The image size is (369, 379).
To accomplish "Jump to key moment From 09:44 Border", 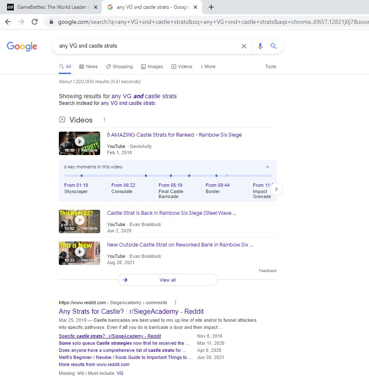I will coord(217,188).
